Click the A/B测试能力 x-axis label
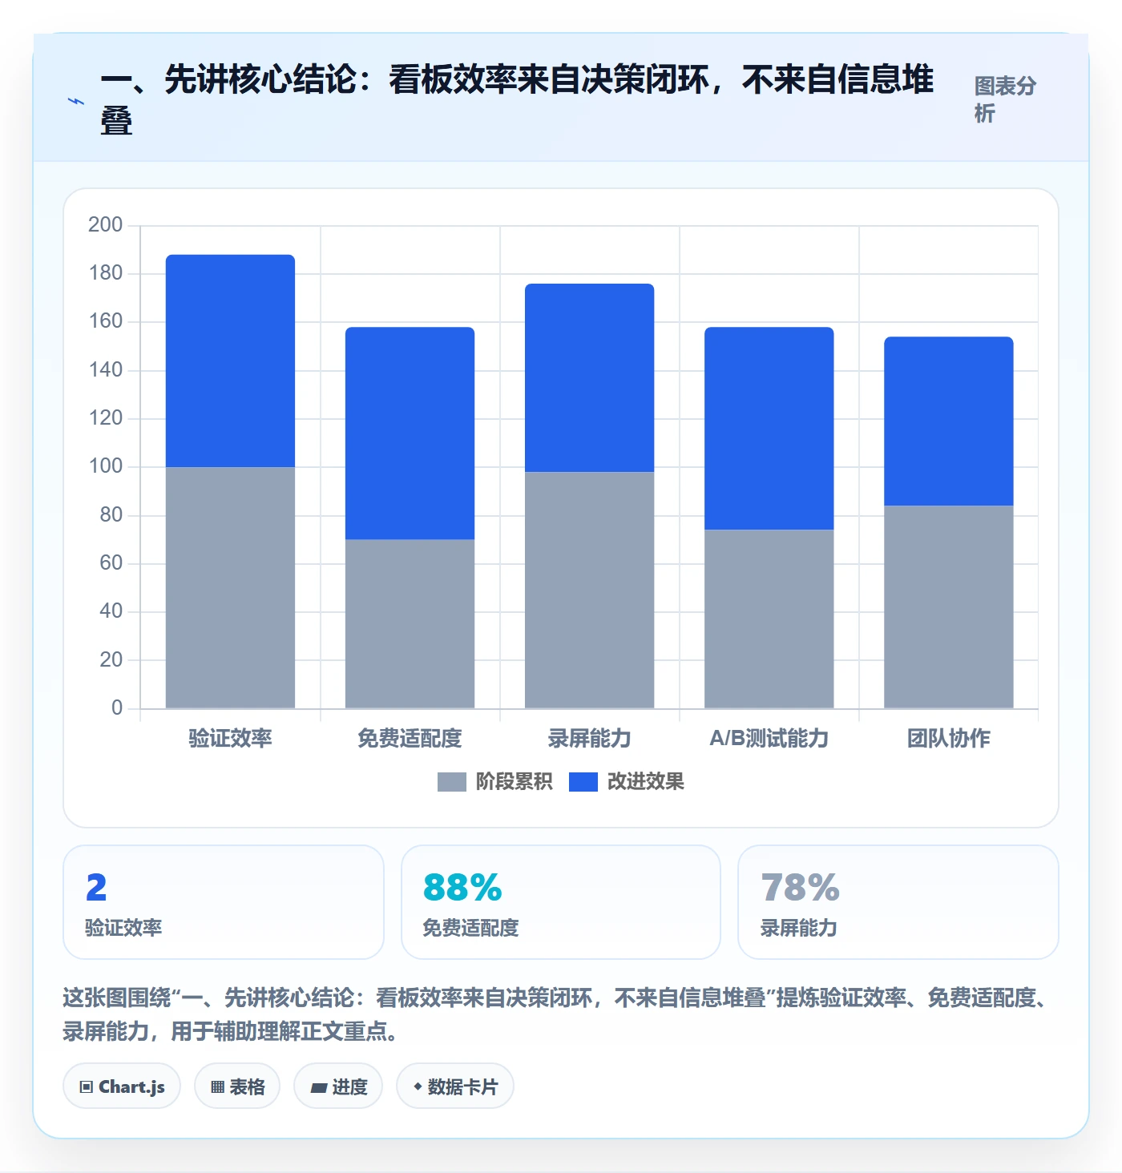The width and height of the screenshot is (1122, 1173). tap(769, 738)
